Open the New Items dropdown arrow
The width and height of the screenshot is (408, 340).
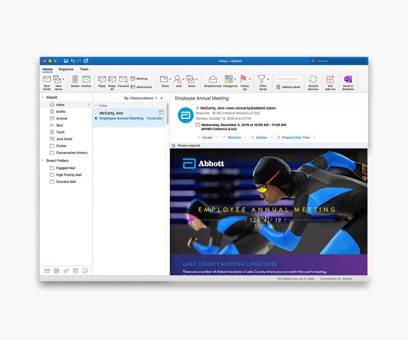pyautogui.click(x=63, y=79)
